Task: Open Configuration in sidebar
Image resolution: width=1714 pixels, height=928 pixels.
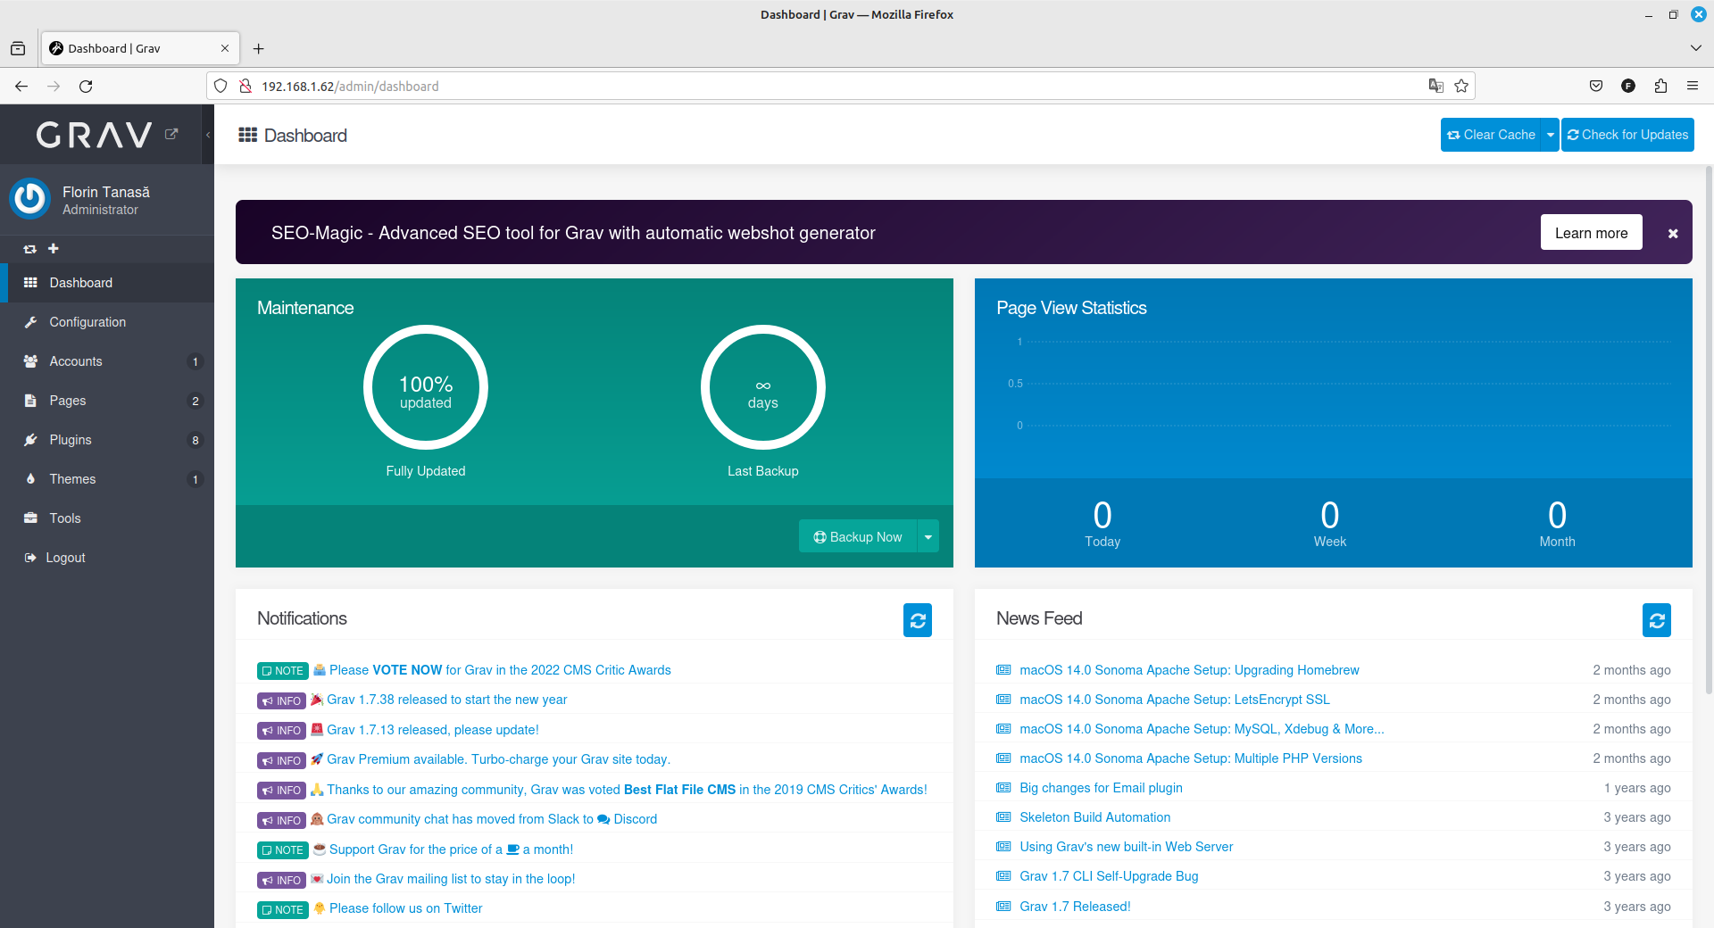Action: 107,322
